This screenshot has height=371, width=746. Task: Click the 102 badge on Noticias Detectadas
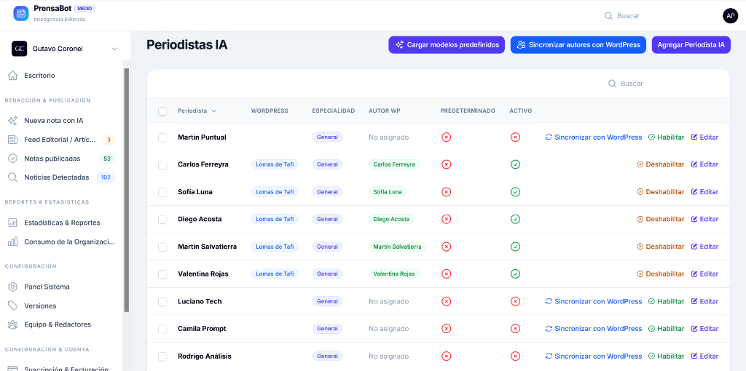pyautogui.click(x=106, y=177)
